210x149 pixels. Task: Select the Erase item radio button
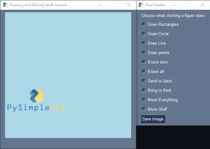click(x=144, y=62)
